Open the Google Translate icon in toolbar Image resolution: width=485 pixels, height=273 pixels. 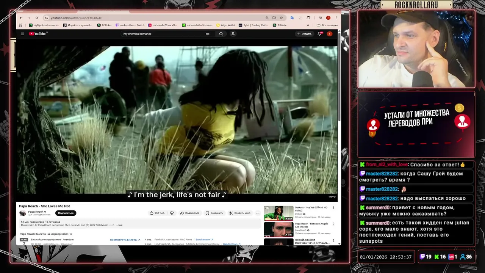tap(292, 18)
